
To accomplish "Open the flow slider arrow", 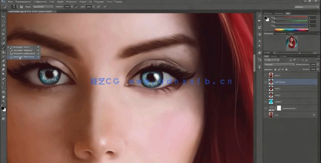I will tap(93, 7).
